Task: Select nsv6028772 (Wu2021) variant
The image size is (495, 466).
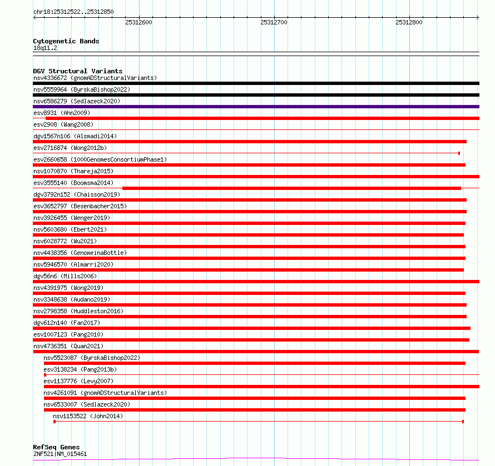Action: point(65,241)
